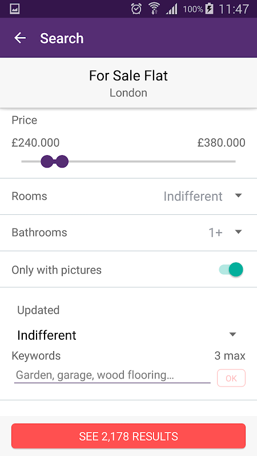Image resolution: width=257 pixels, height=456 pixels.
Task: Tap the alarm clock status icon
Action: click(x=136, y=9)
